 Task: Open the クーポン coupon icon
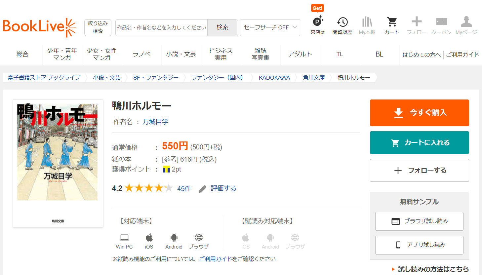(x=441, y=22)
